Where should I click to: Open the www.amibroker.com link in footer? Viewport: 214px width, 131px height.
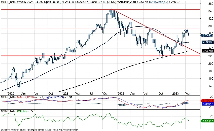[x=69, y=130]
